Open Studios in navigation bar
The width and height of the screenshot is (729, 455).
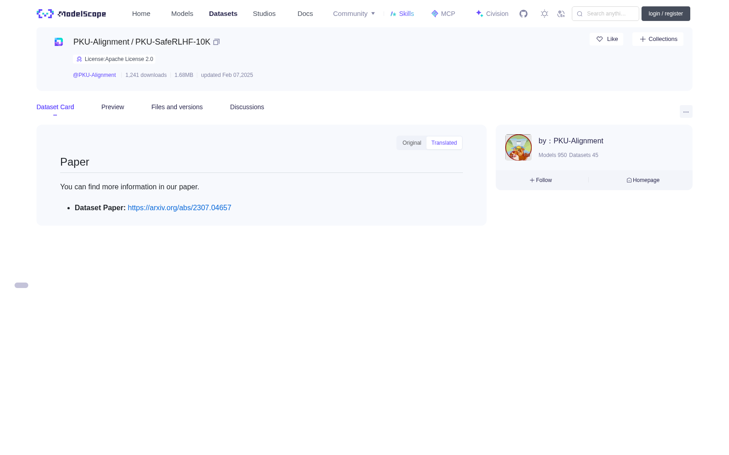[264, 14]
